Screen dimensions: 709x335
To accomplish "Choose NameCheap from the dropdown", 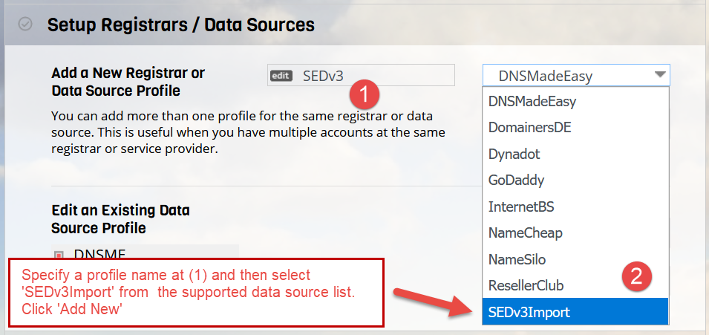I will [x=575, y=233].
